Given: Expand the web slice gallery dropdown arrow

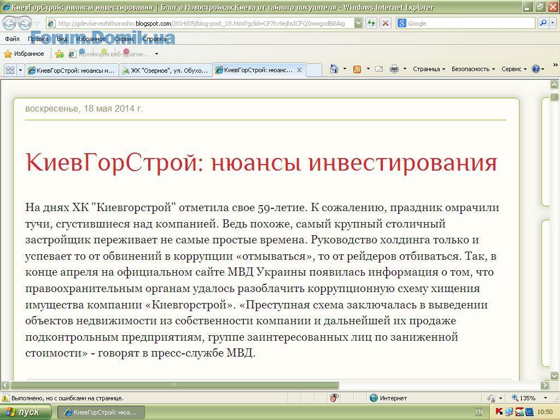Looking at the screenshot, I should pyautogui.click(x=156, y=54).
